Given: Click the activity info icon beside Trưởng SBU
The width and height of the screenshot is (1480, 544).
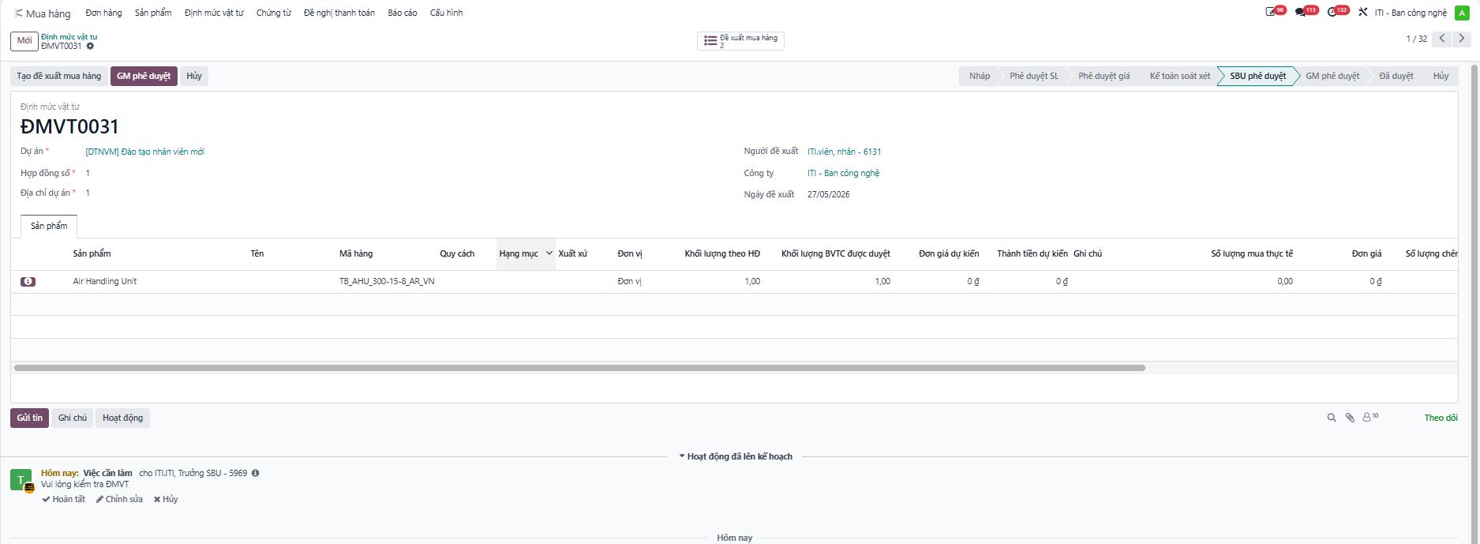Looking at the screenshot, I should 255,474.
